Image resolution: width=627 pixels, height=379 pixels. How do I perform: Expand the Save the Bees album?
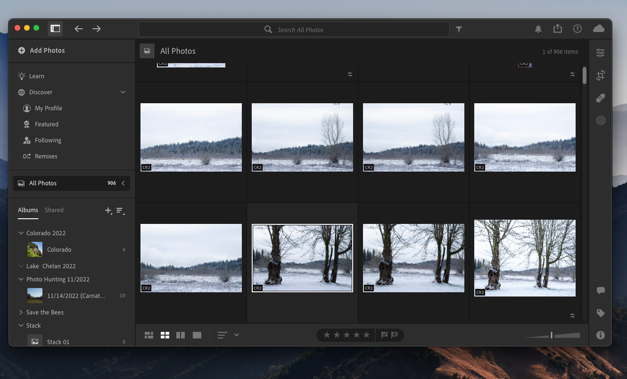coord(20,312)
